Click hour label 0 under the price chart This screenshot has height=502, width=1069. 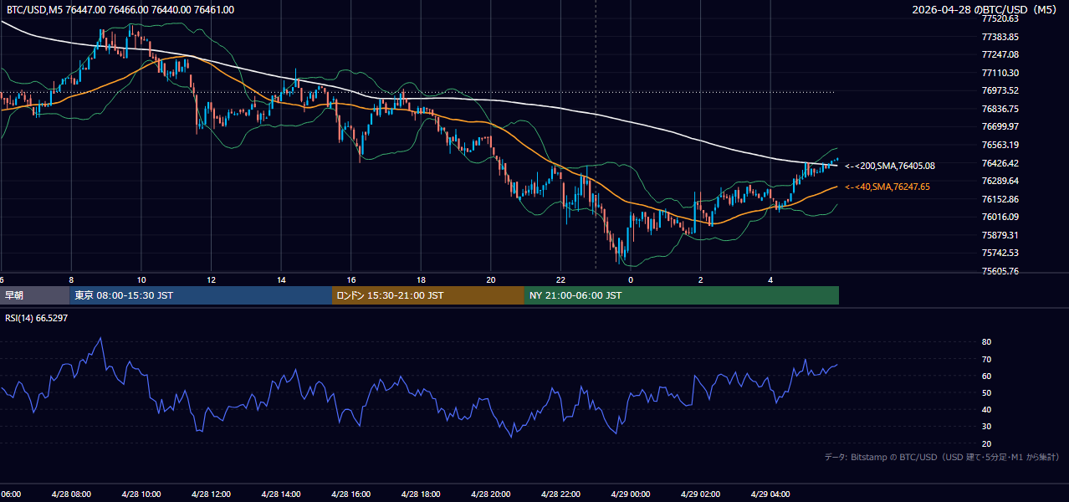click(631, 280)
